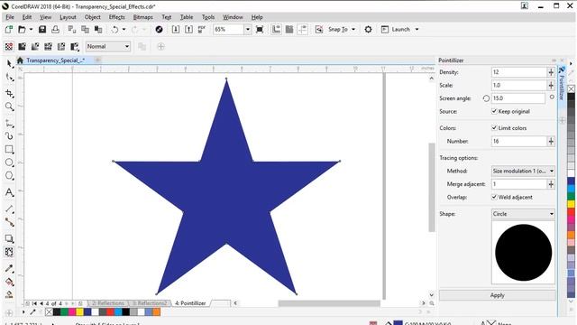Pick the yellow swatch in bottom palette
The image size is (577, 325).
tap(80, 312)
